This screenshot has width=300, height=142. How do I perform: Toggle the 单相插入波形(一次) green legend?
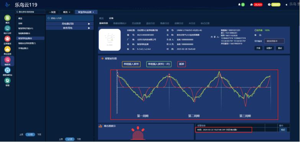159,64
